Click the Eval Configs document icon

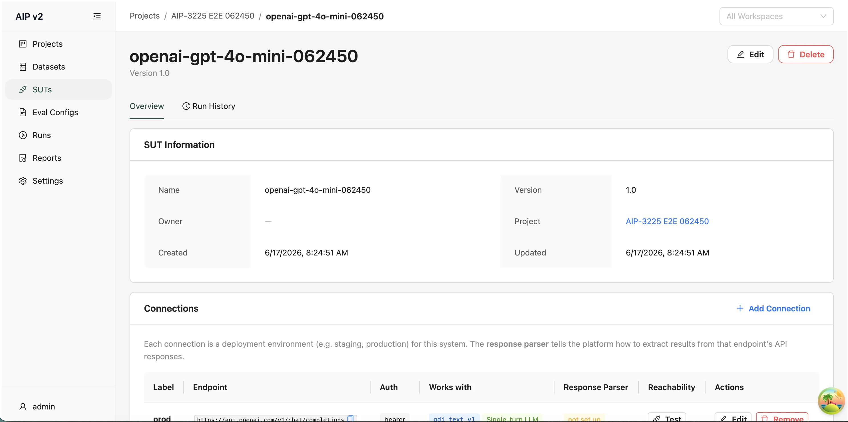coord(23,112)
